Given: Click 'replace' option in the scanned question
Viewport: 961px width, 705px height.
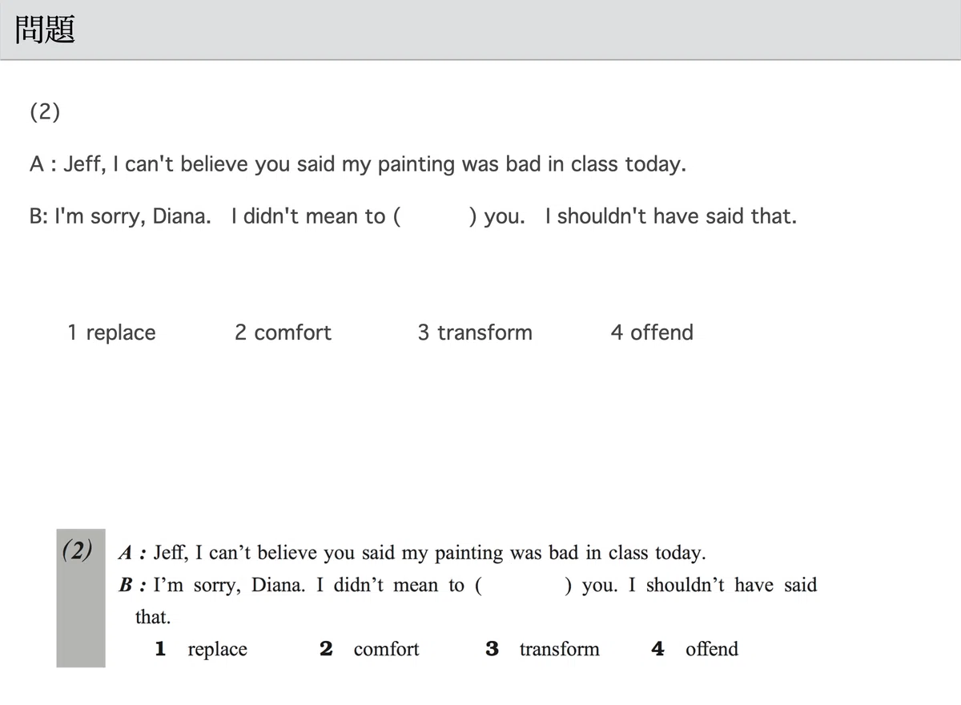Looking at the screenshot, I should [217, 650].
